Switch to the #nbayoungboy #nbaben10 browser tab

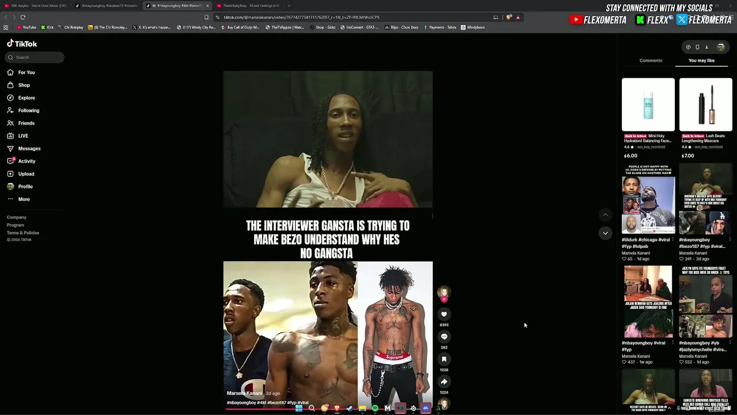[107, 6]
